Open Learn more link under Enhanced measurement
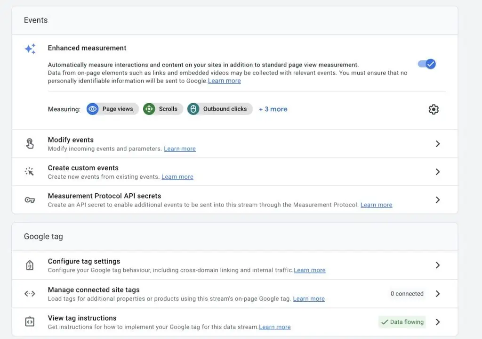This screenshot has height=339, width=482. [x=225, y=81]
